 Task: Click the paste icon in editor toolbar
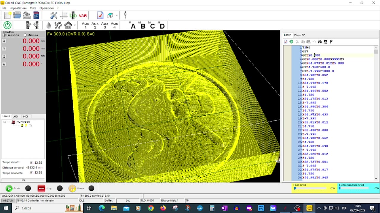coord(308,42)
